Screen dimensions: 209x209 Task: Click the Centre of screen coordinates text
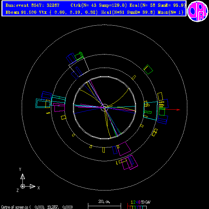[x=37, y=207]
